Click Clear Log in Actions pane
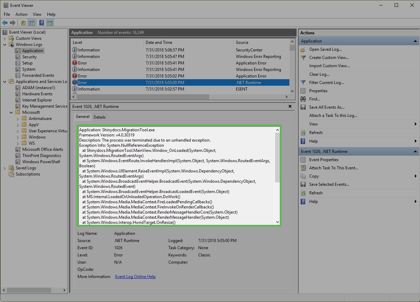The height and width of the screenshot is (302, 420). [x=319, y=74]
